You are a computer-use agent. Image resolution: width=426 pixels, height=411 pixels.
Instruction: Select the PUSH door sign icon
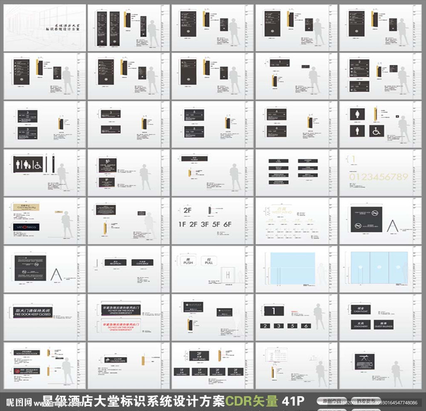pos(188,261)
